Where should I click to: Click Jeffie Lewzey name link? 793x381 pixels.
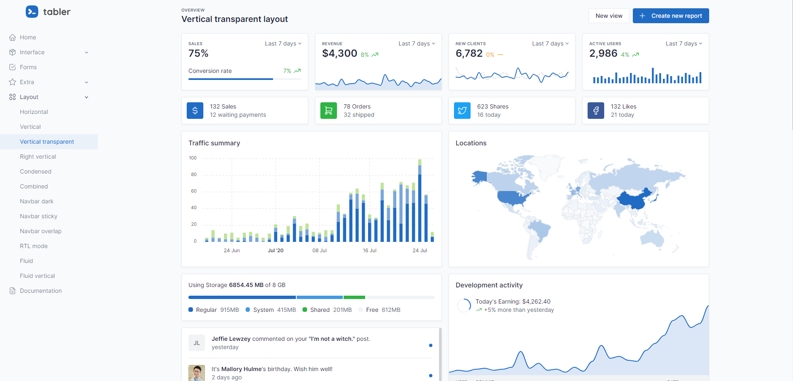[x=231, y=339]
